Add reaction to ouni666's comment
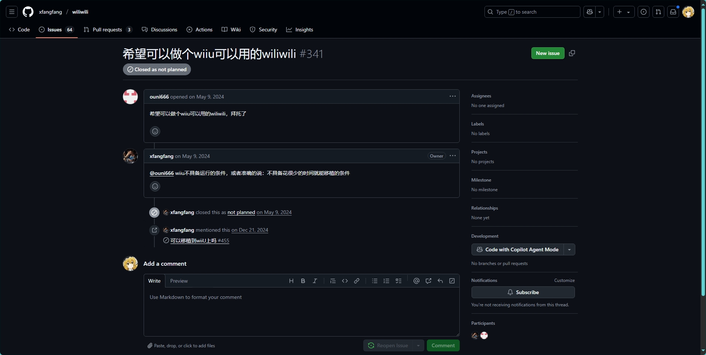Viewport: 706px width, 355px height. click(155, 131)
